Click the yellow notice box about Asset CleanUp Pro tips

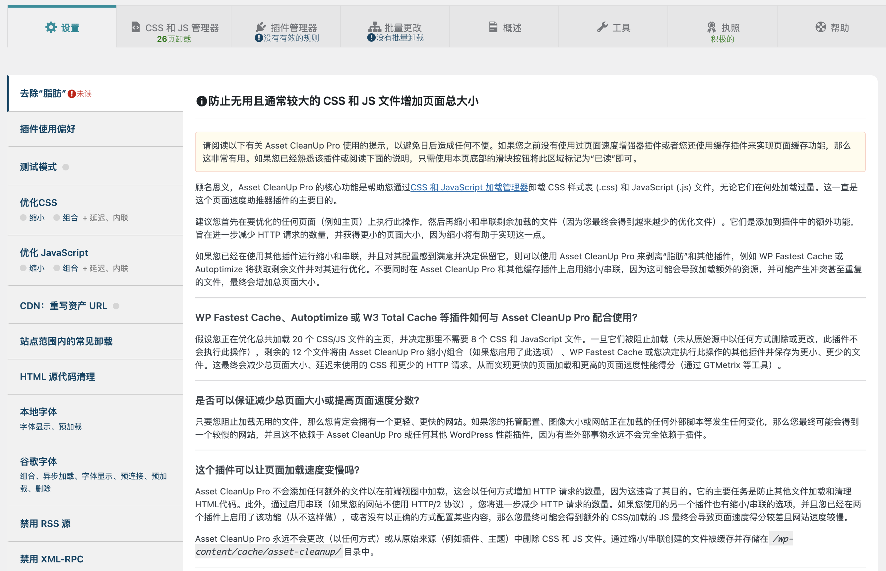point(530,152)
